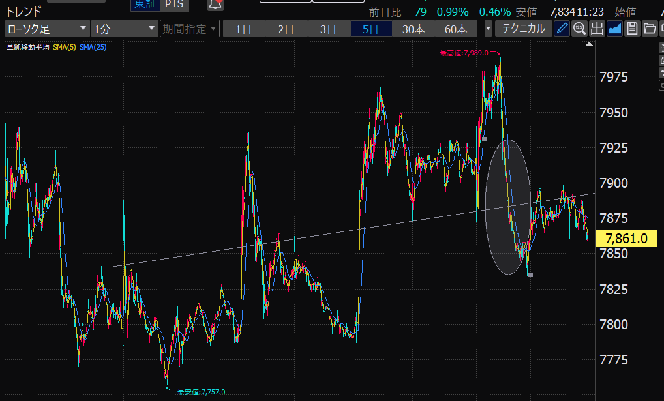Click the 出 volume icon in toolbar
The height and width of the screenshot is (401, 664).
(597, 28)
